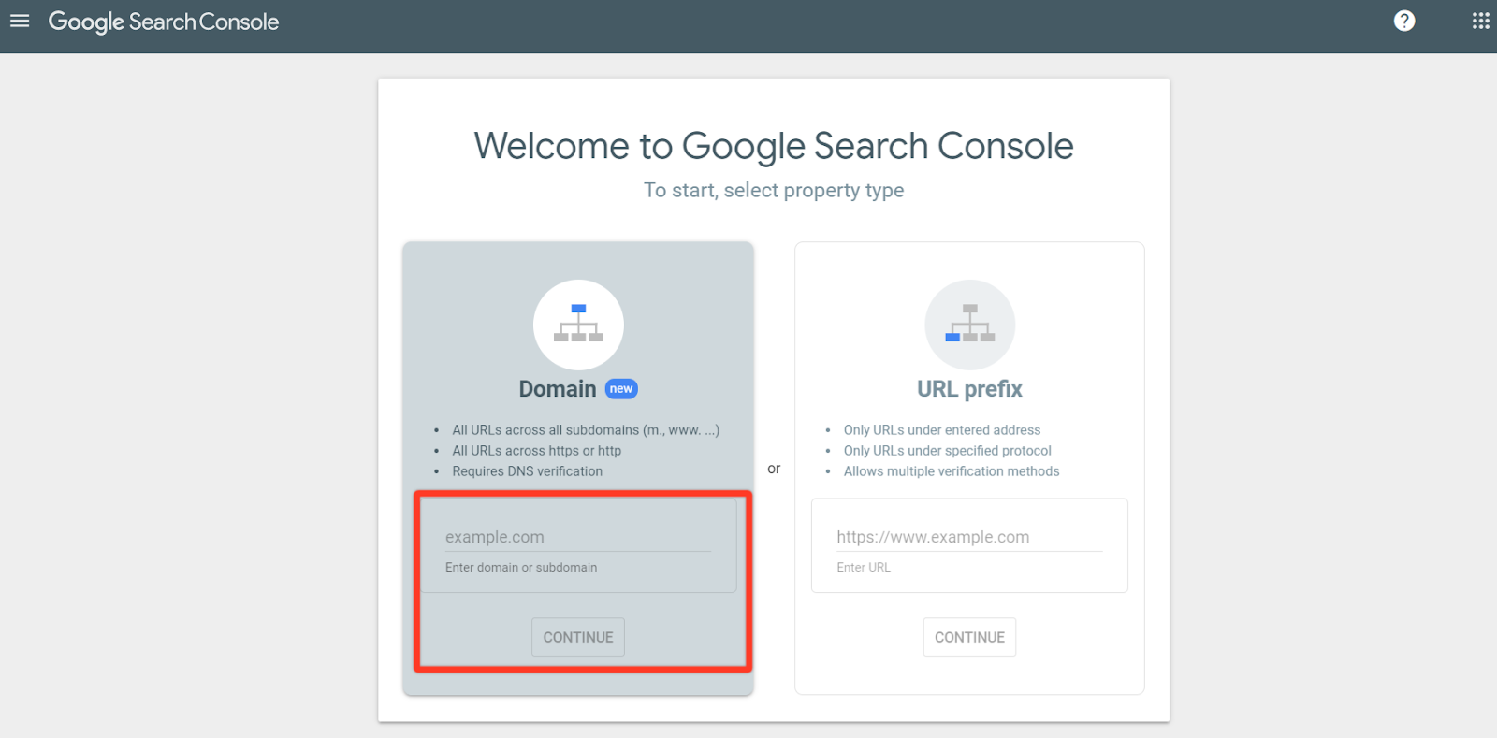This screenshot has height=738, width=1497.
Task: Click 'Allows multiple verification methods' text
Action: [952, 471]
